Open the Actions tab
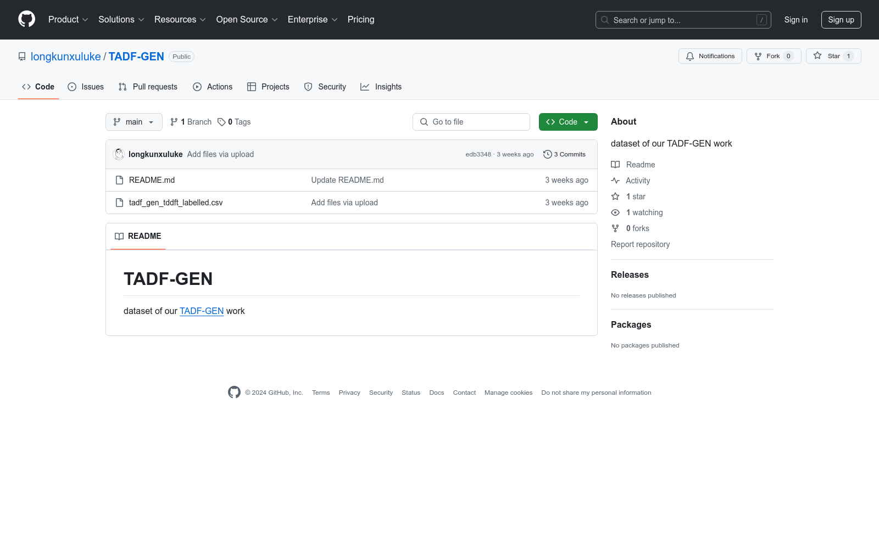 pos(213,87)
